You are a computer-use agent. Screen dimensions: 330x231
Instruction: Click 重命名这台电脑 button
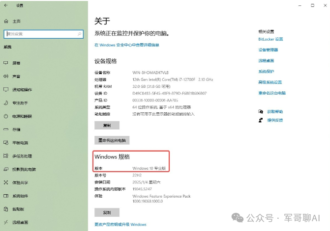click(x=112, y=140)
